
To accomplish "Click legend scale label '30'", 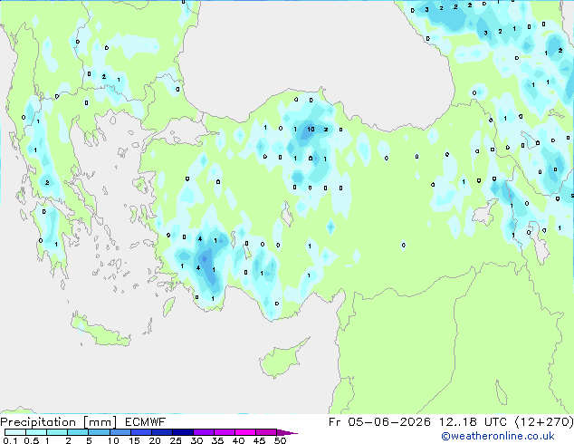I will click(196, 440).
